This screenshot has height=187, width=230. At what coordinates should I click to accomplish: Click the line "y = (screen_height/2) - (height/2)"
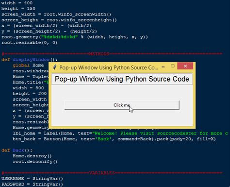tap(49, 31)
